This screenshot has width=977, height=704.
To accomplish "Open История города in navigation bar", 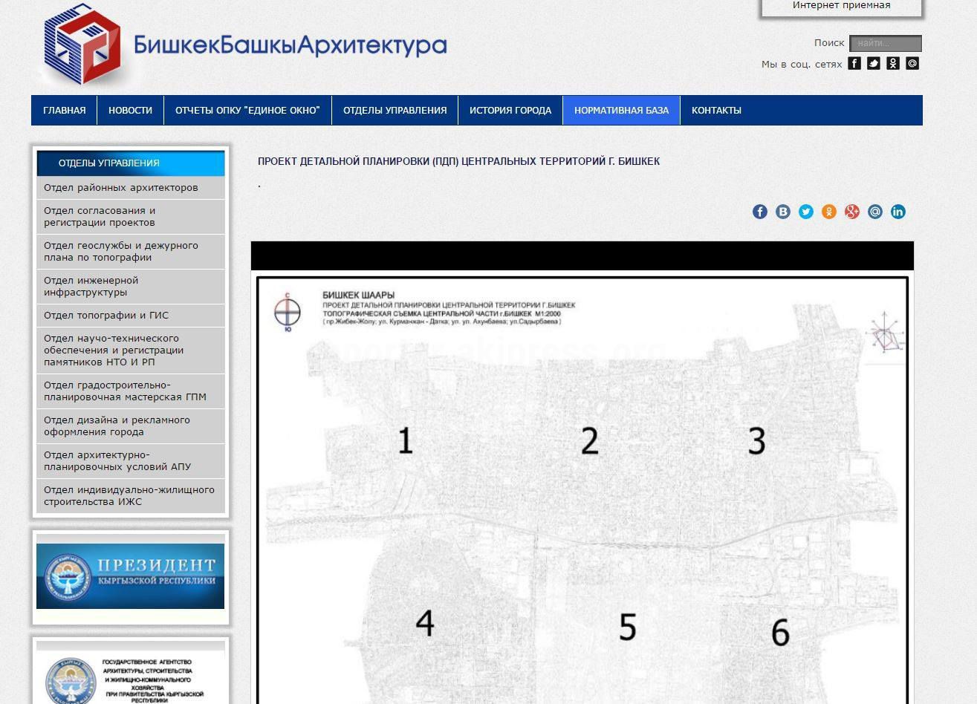I will pyautogui.click(x=510, y=110).
